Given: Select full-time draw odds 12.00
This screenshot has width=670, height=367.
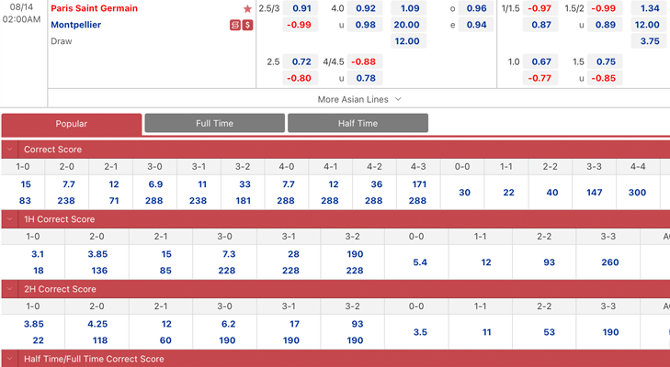Looking at the screenshot, I should [x=408, y=41].
